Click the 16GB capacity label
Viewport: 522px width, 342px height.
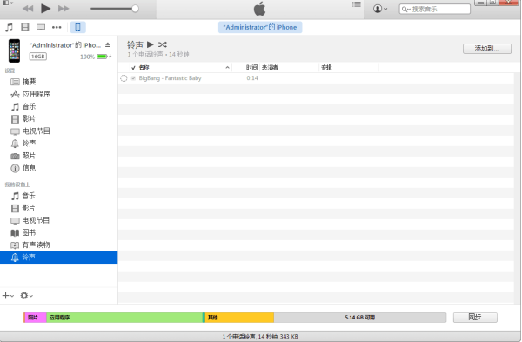(38, 57)
